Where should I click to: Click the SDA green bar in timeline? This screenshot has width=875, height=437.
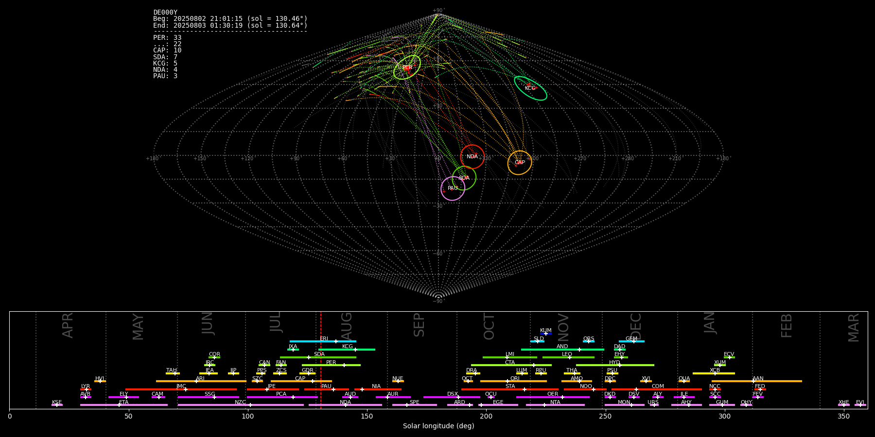click(x=318, y=357)
